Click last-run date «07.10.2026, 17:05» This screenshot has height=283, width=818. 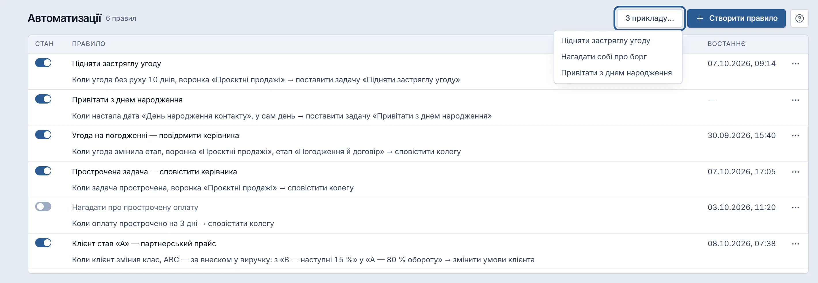tap(741, 172)
